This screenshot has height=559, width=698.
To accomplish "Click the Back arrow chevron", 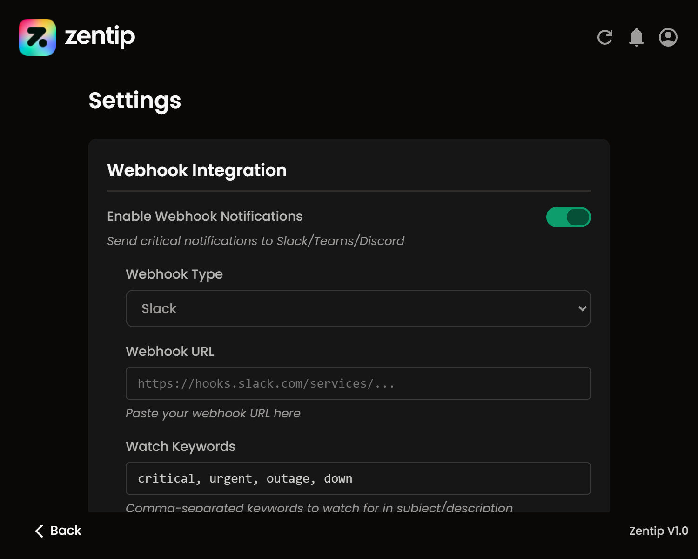I will [x=40, y=531].
